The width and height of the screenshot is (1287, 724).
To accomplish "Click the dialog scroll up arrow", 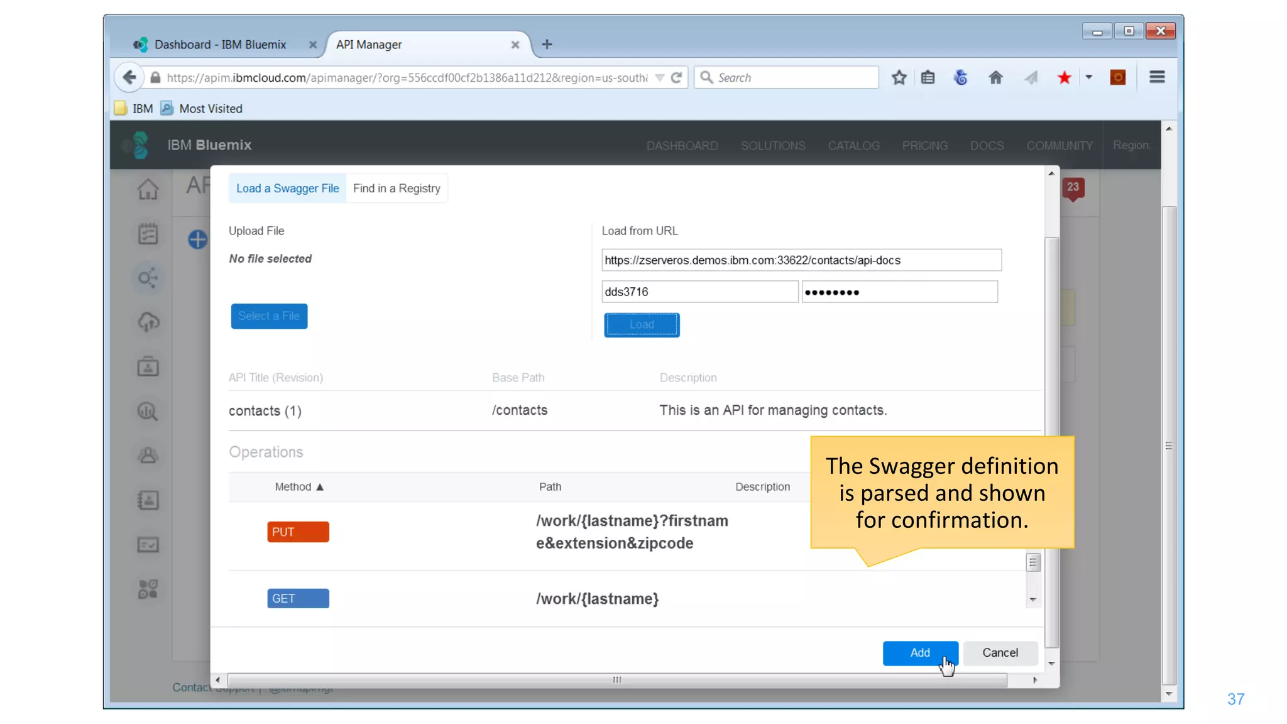I will 1051,173.
